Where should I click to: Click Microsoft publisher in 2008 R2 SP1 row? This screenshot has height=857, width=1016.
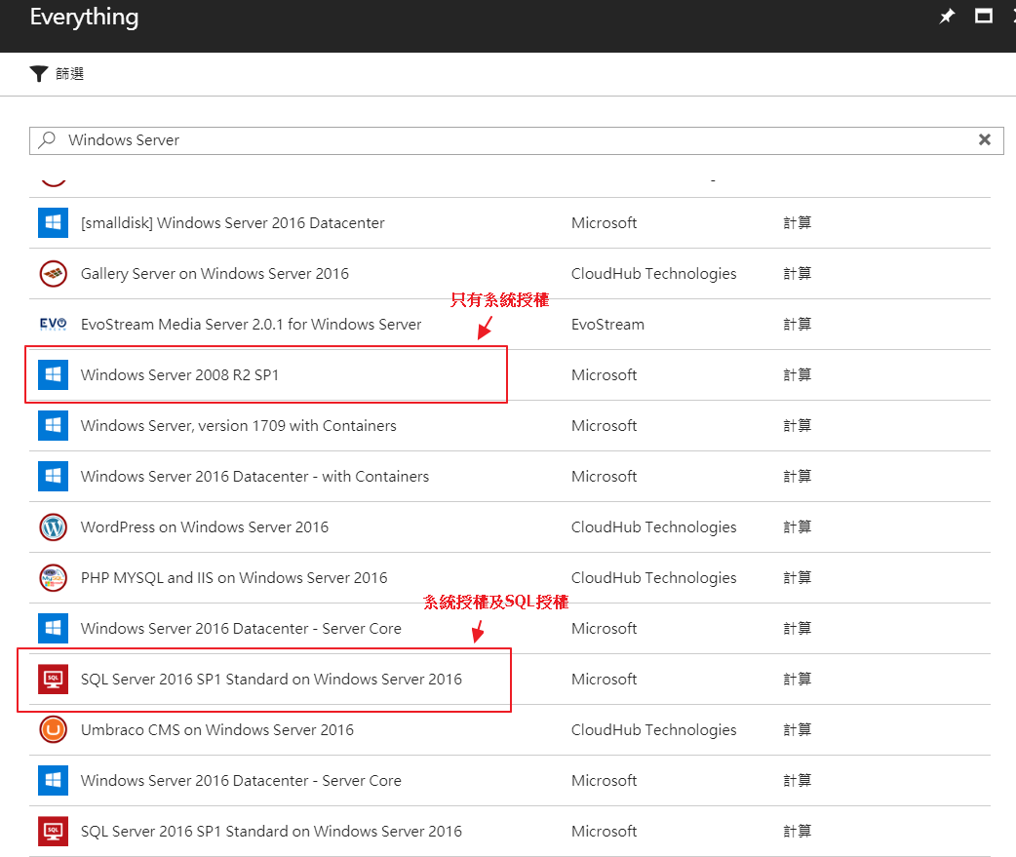[x=604, y=375]
